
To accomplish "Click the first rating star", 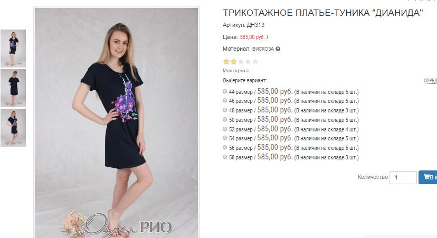I will [226, 62].
